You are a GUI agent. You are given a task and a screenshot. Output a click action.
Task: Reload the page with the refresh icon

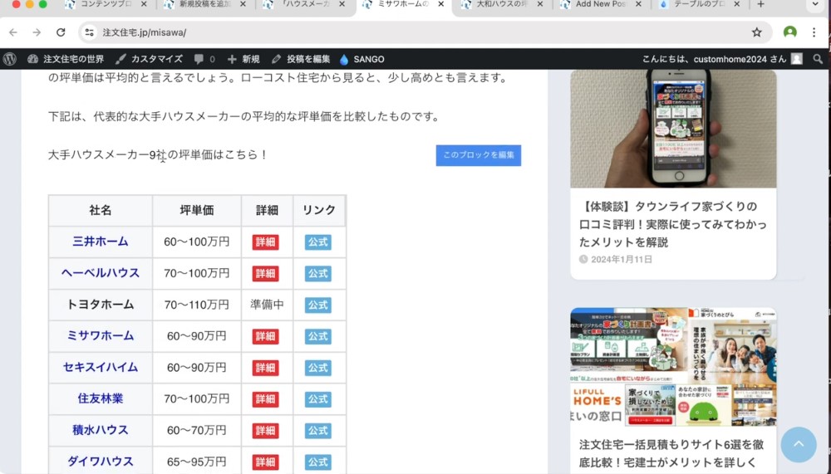coord(61,32)
